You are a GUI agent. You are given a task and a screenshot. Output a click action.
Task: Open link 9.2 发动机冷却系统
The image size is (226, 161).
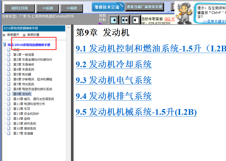point(114,64)
